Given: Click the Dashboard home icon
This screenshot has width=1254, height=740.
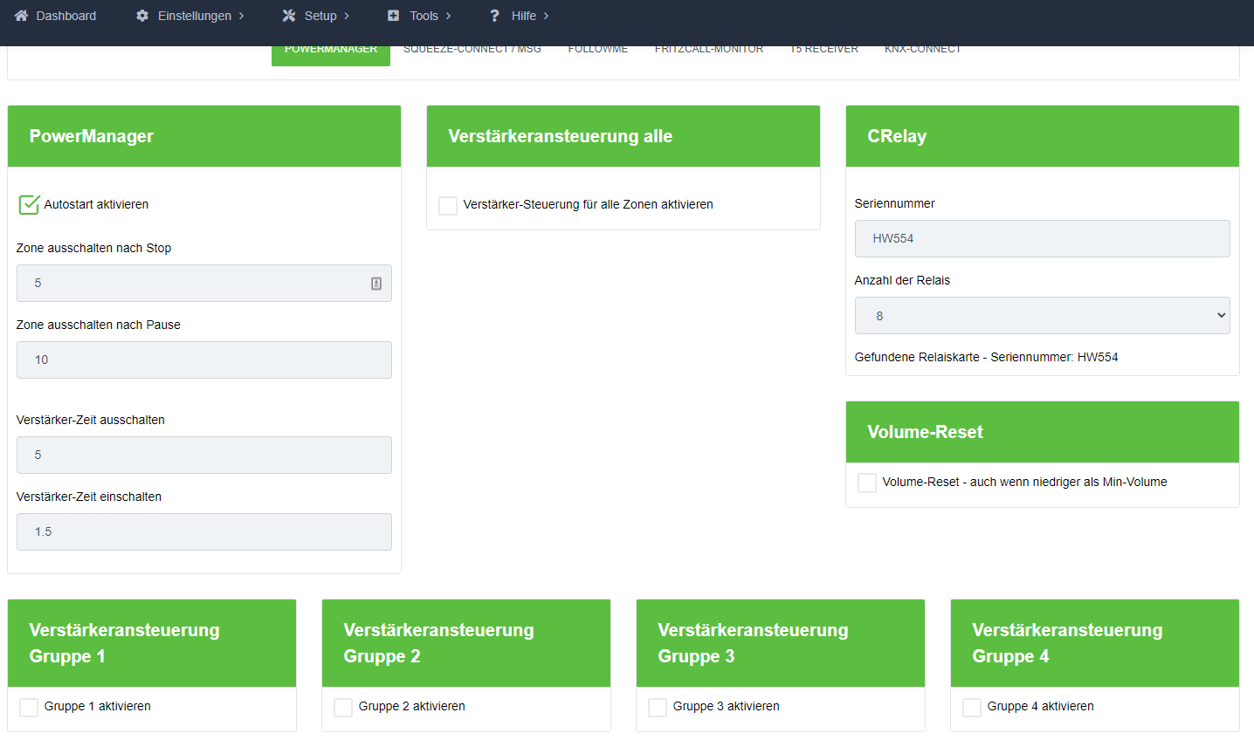Looking at the screenshot, I should (x=22, y=16).
